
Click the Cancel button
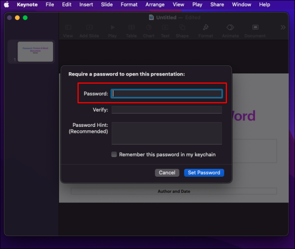point(167,173)
